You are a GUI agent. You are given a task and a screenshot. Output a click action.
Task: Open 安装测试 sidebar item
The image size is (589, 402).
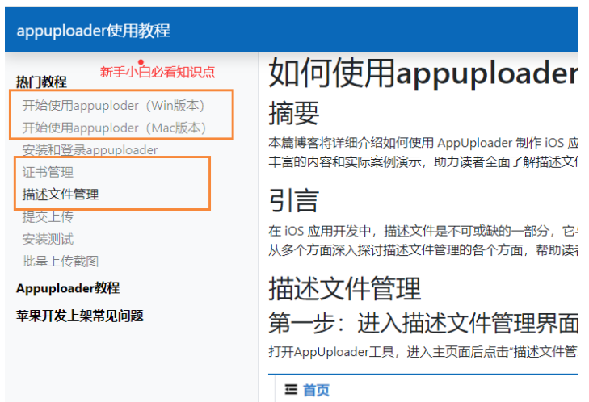pyautogui.click(x=48, y=239)
